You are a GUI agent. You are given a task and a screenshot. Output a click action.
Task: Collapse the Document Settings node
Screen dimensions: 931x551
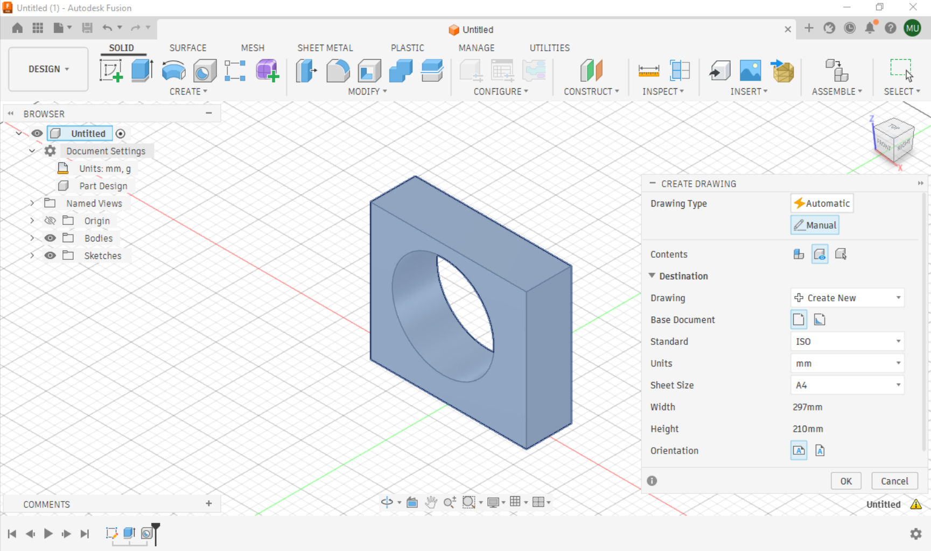(32, 151)
